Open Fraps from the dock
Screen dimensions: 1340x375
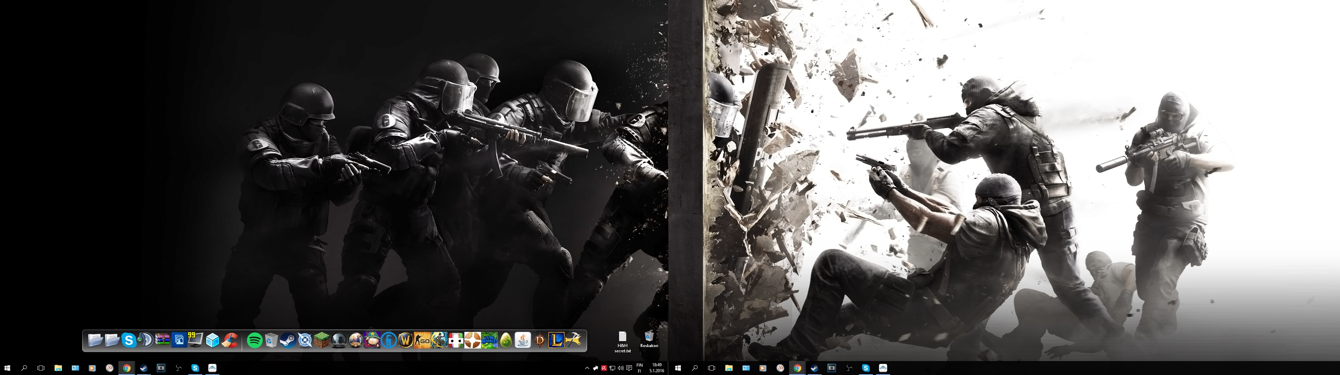[196, 340]
